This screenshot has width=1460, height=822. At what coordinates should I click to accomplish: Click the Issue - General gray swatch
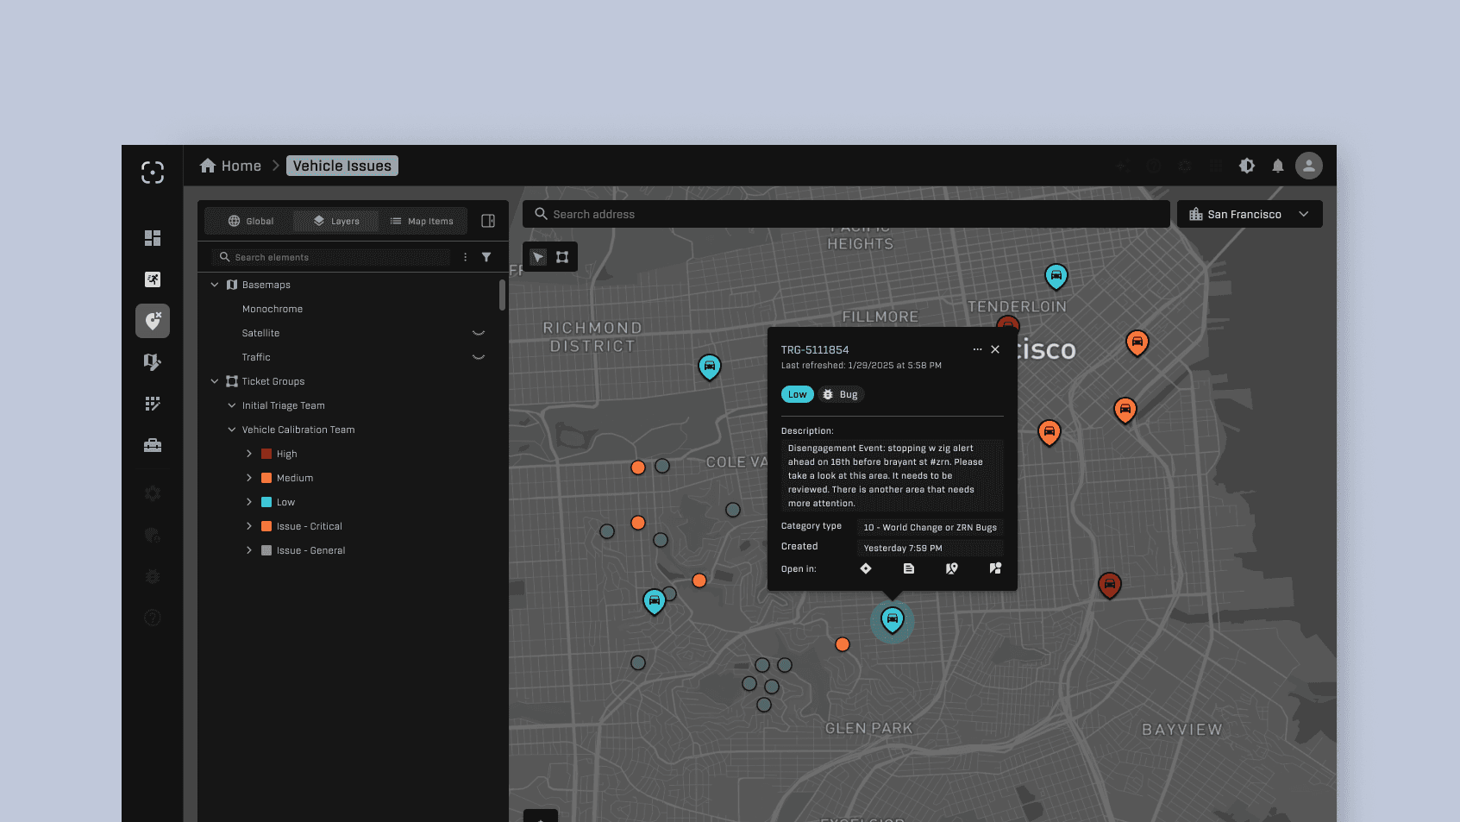coord(266,550)
